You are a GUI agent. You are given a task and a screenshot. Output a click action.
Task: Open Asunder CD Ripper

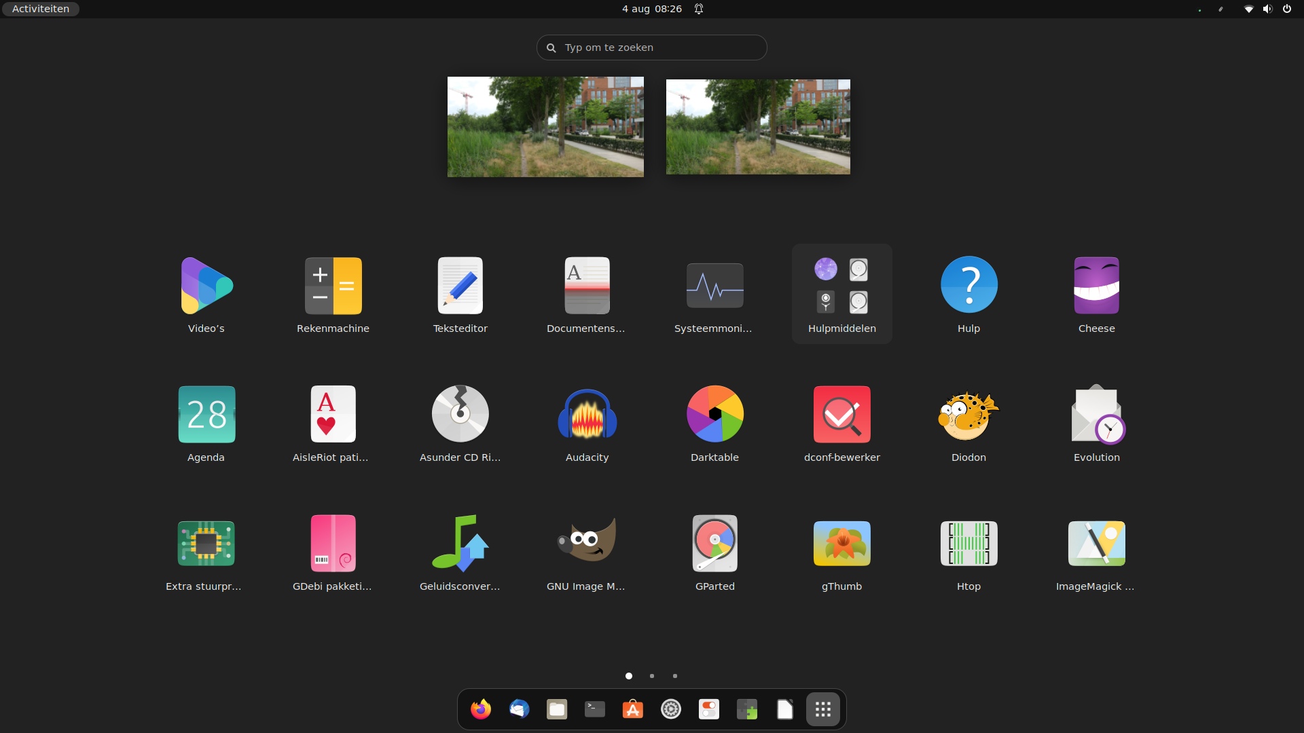click(460, 415)
